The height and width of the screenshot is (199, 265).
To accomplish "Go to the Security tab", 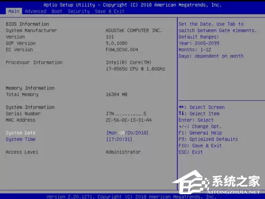I will tap(78, 11).
